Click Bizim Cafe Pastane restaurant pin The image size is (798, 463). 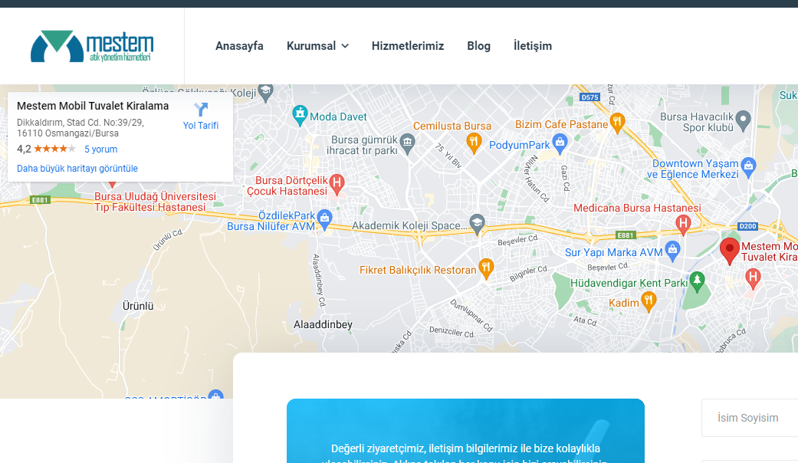tap(617, 123)
